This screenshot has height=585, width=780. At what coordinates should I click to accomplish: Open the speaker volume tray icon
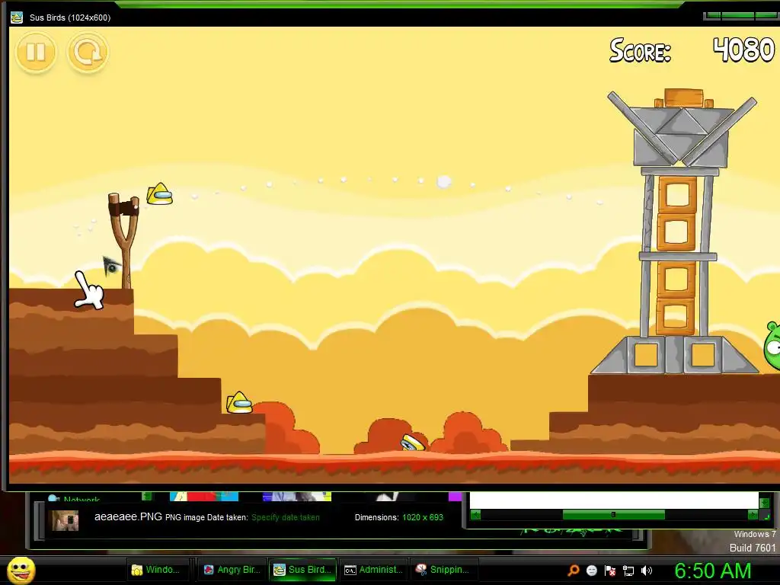point(647,571)
